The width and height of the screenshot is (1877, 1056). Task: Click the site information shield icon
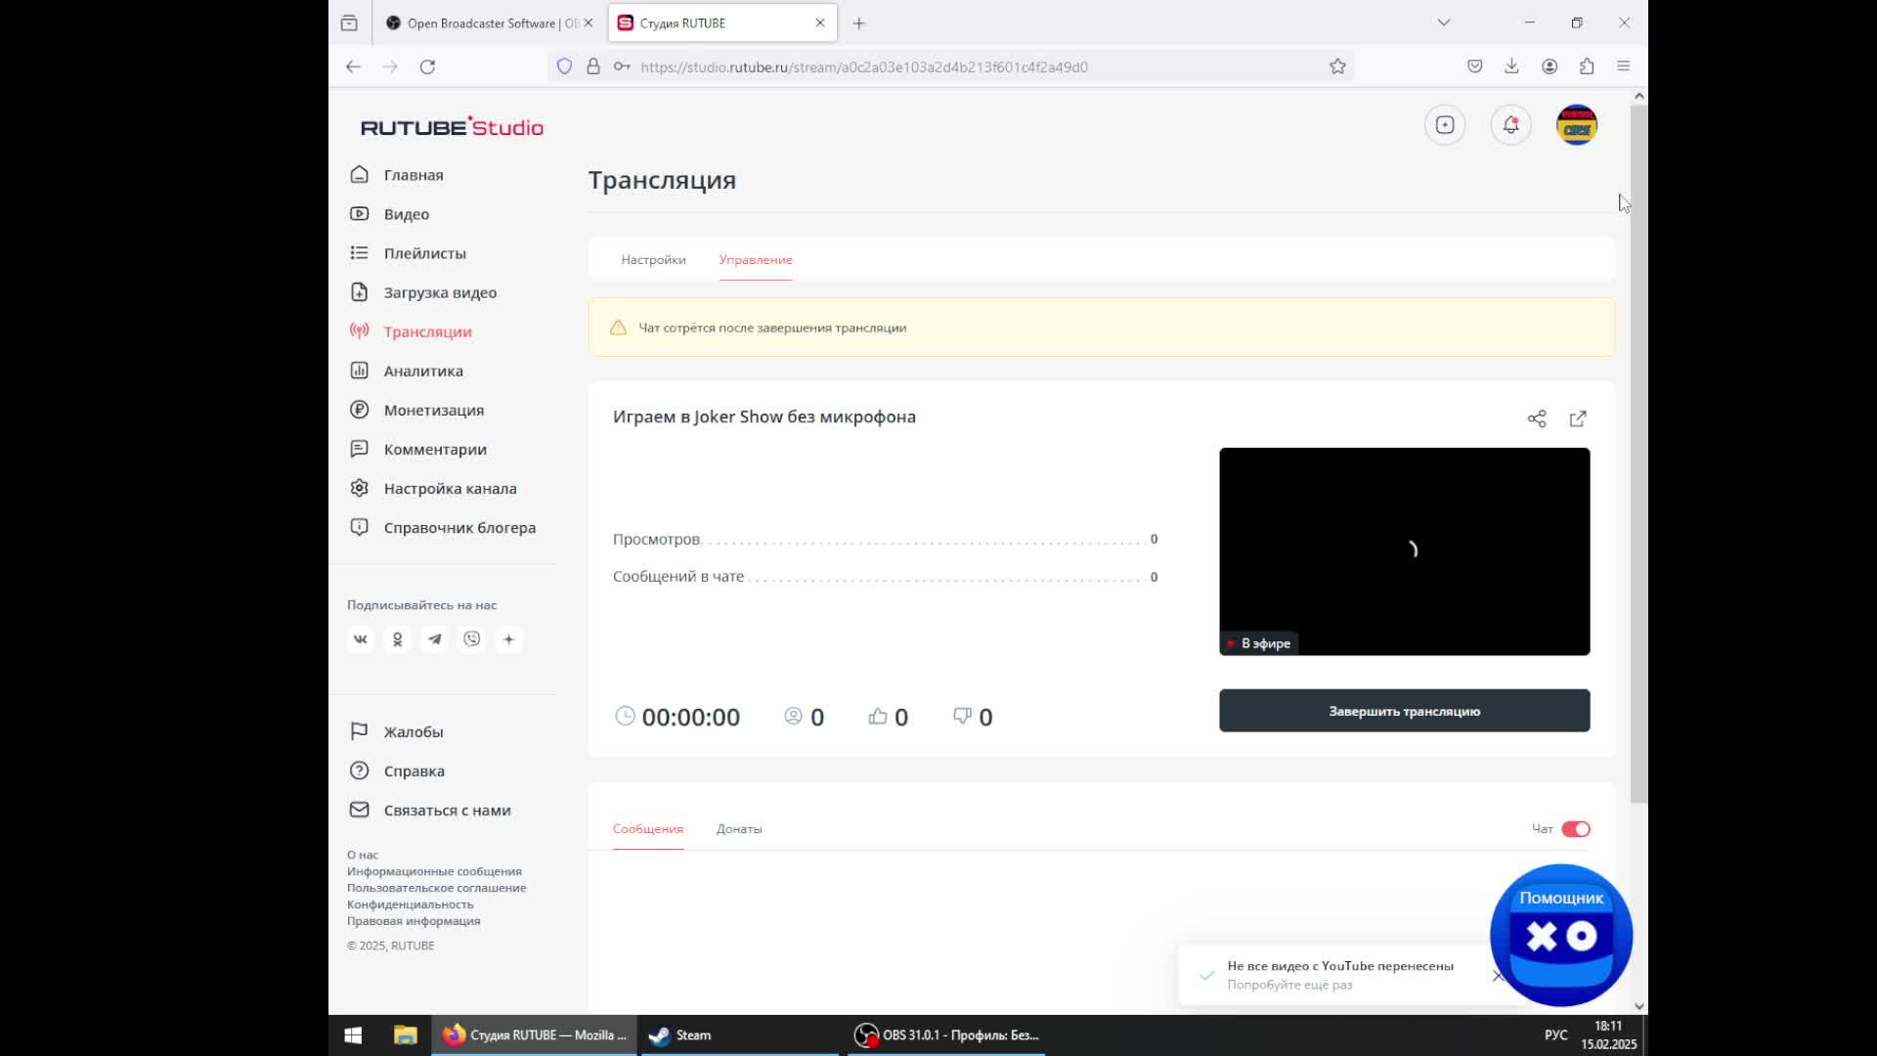564,66
